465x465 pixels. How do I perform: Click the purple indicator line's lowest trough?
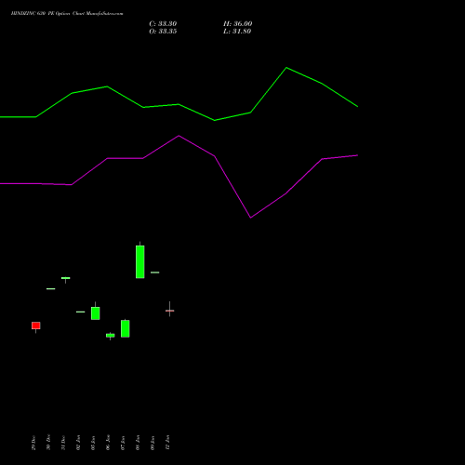250,218
